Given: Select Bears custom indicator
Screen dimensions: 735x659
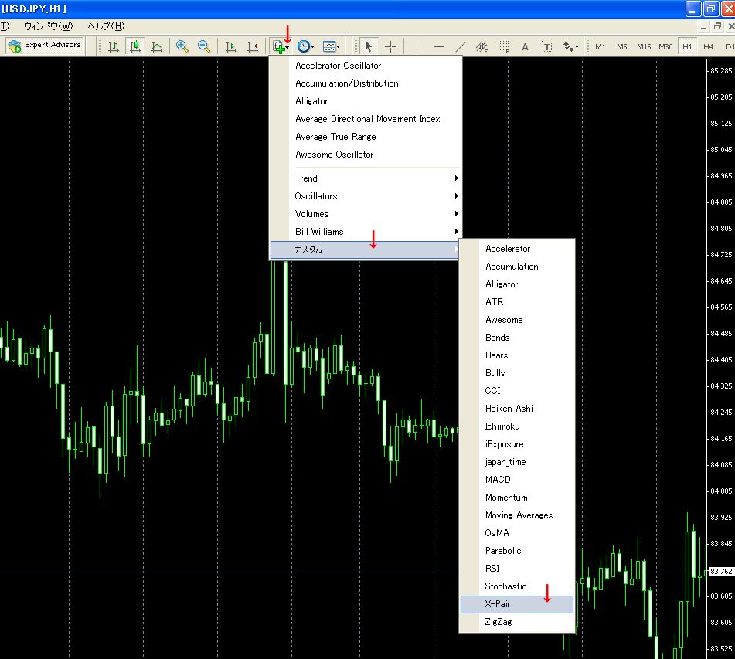Looking at the screenshot, I should tap(517, 355).
